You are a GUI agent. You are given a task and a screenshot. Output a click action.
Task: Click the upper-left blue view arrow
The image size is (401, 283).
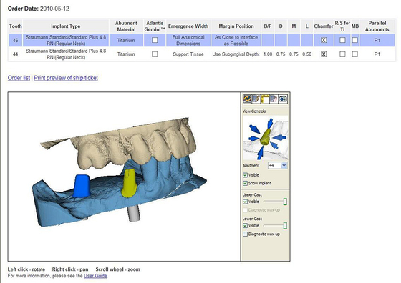(x=255, y=129)
